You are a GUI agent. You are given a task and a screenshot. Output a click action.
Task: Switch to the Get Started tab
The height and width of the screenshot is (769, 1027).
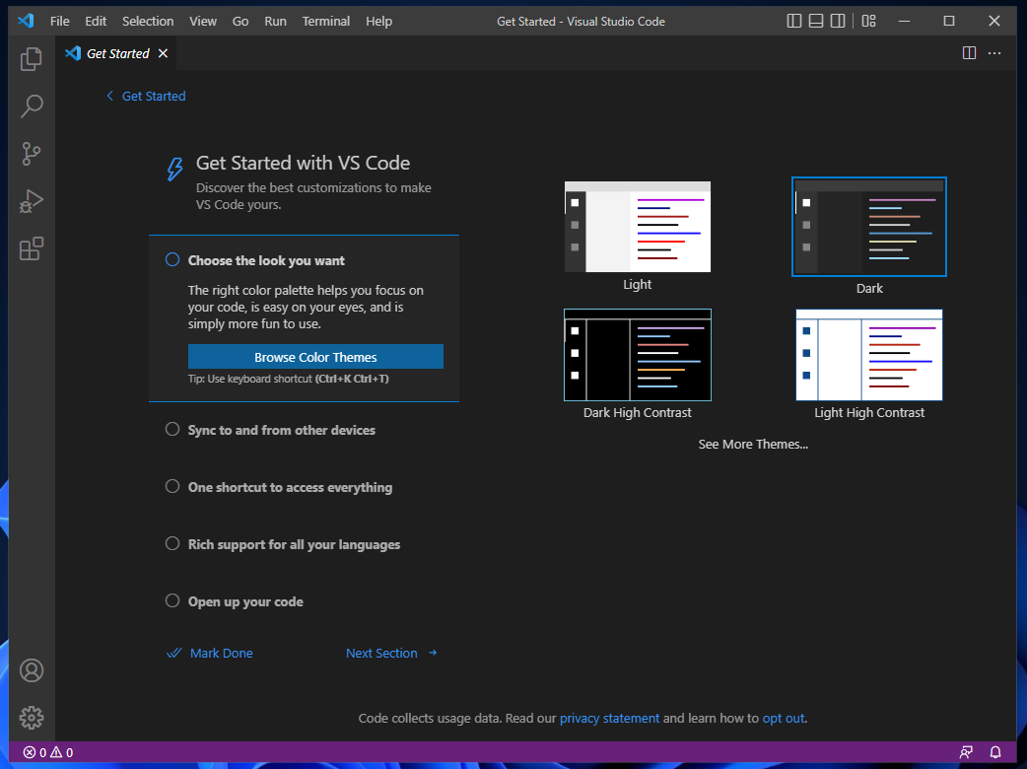click(116, 53)
